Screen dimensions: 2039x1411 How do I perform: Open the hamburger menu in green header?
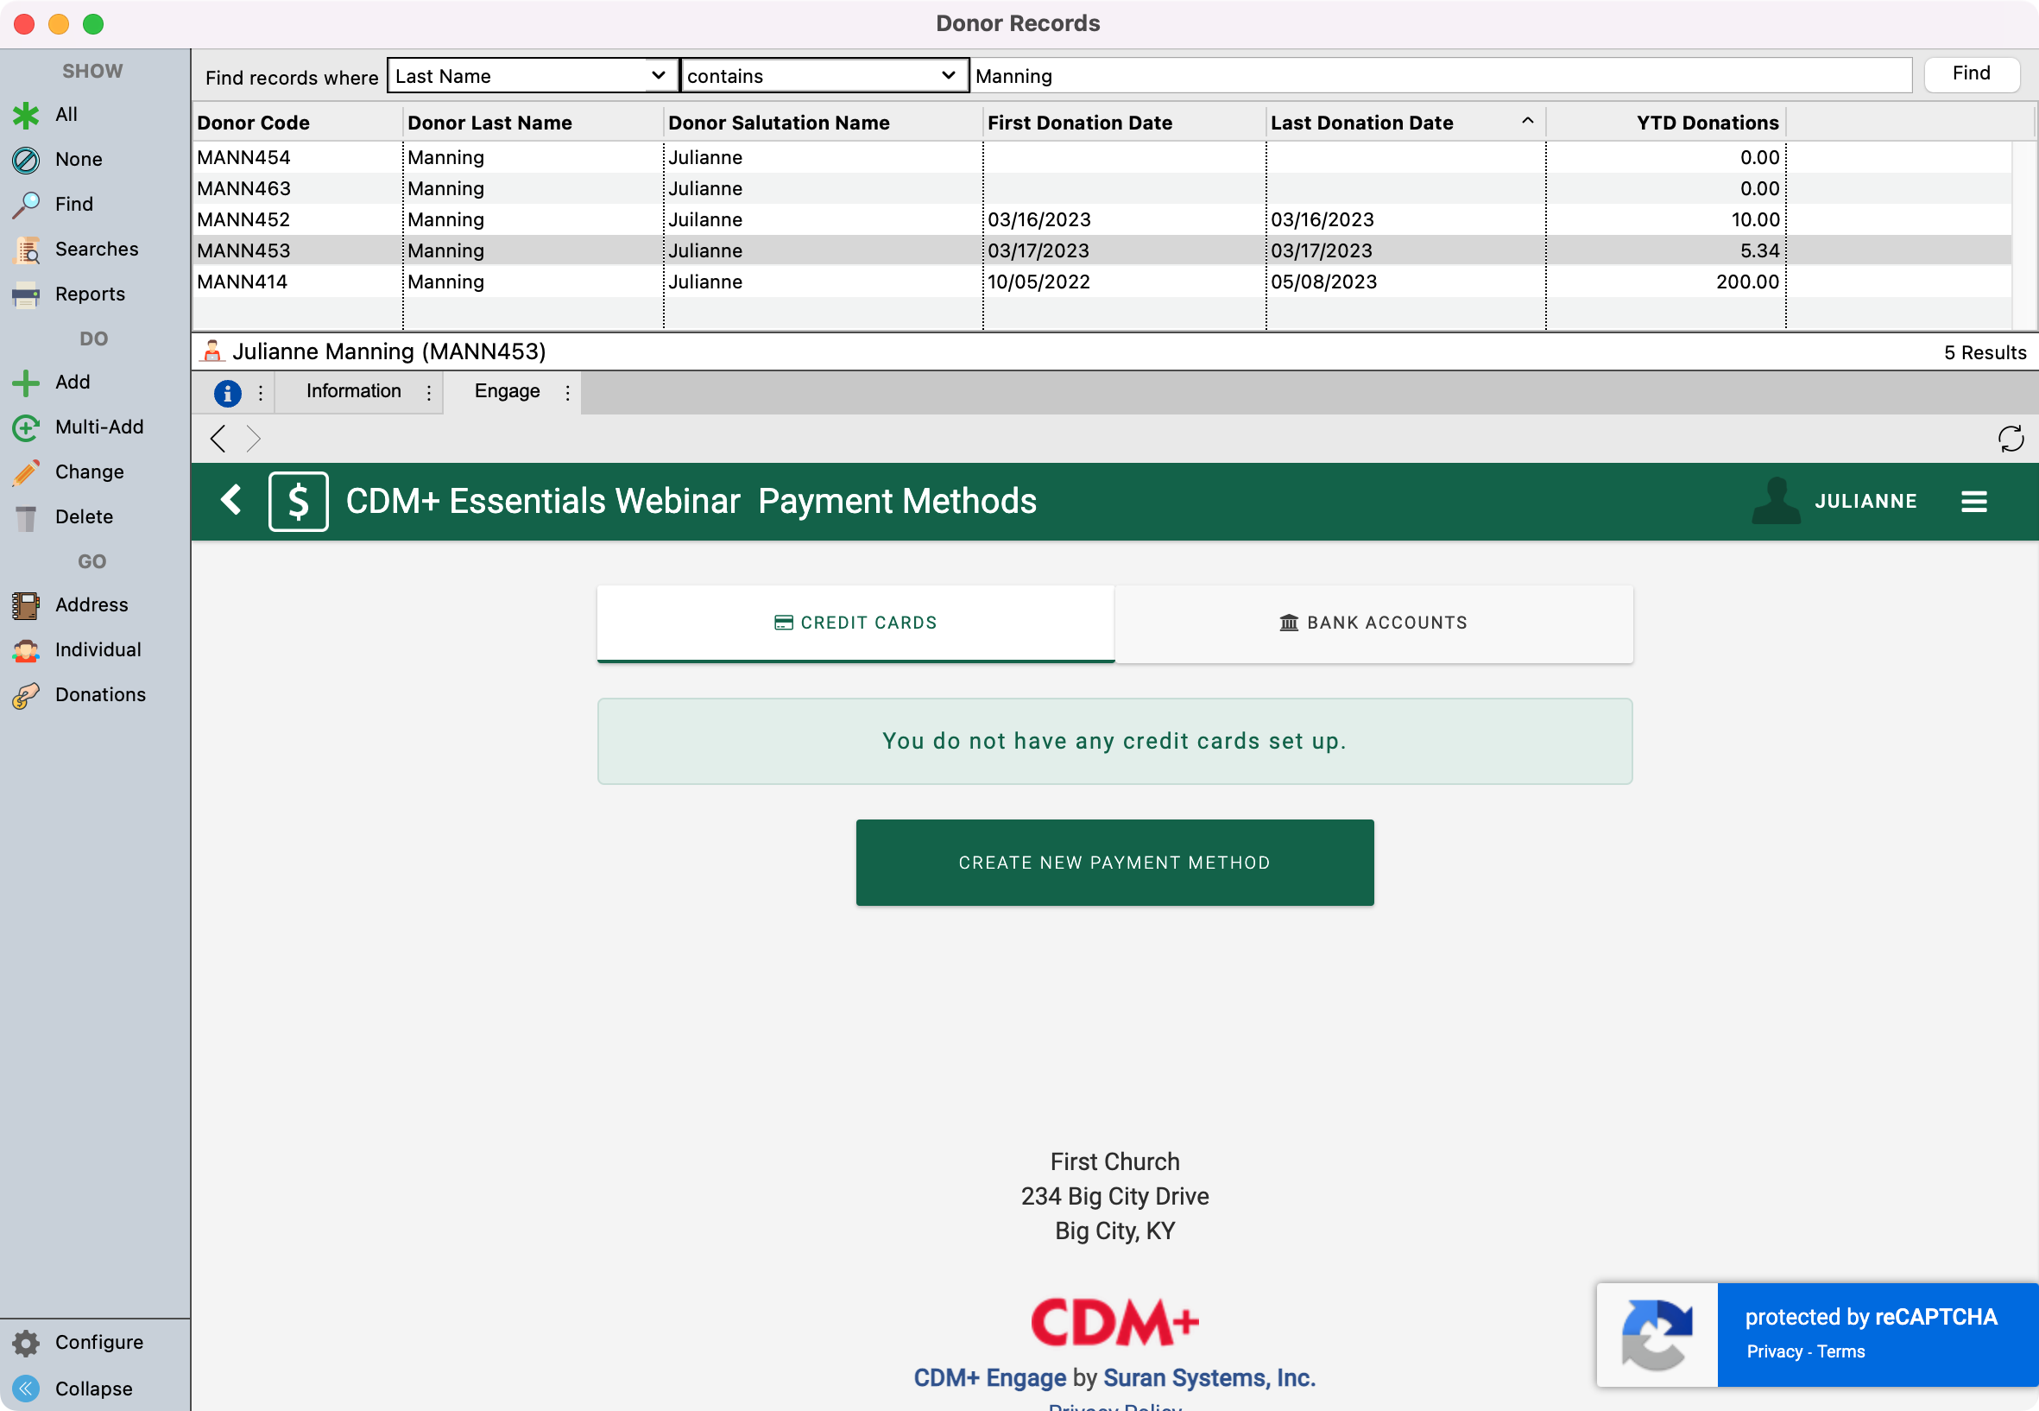[1973, 503]
